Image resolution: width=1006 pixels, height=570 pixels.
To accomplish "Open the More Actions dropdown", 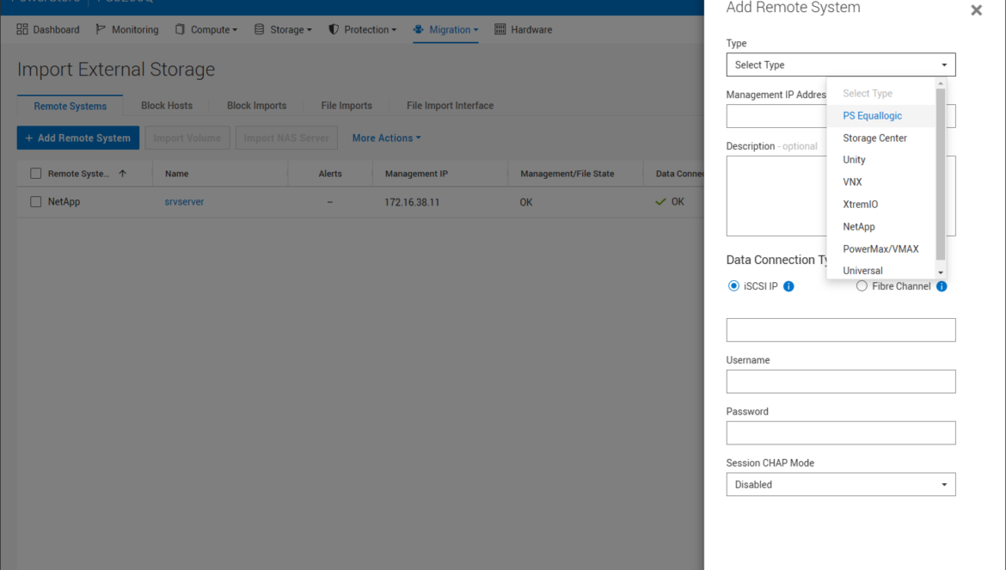I will click(x=386, y=138).
